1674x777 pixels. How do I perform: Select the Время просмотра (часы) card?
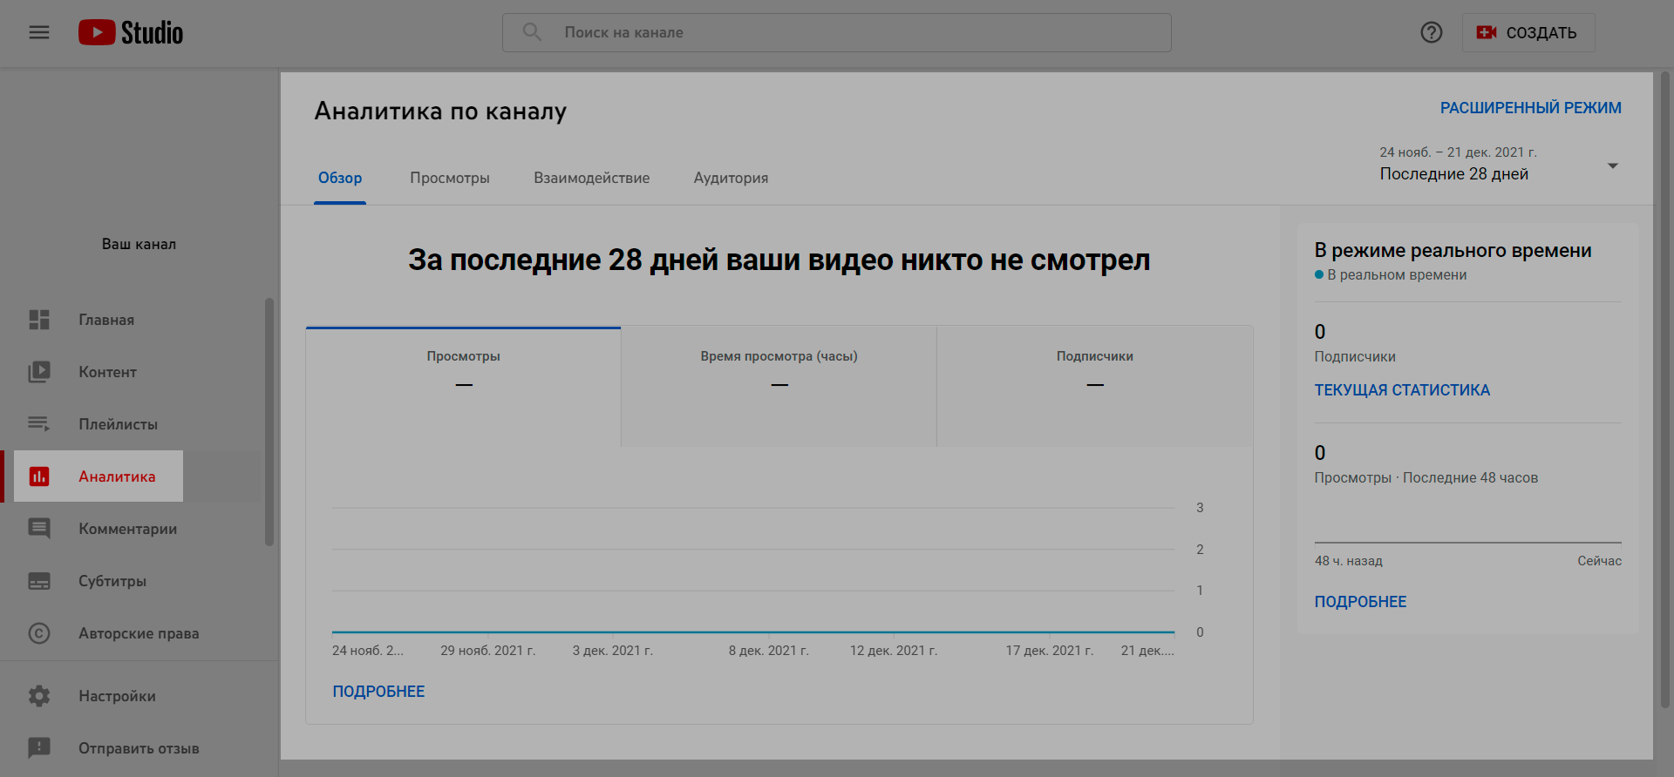point(779,387)
